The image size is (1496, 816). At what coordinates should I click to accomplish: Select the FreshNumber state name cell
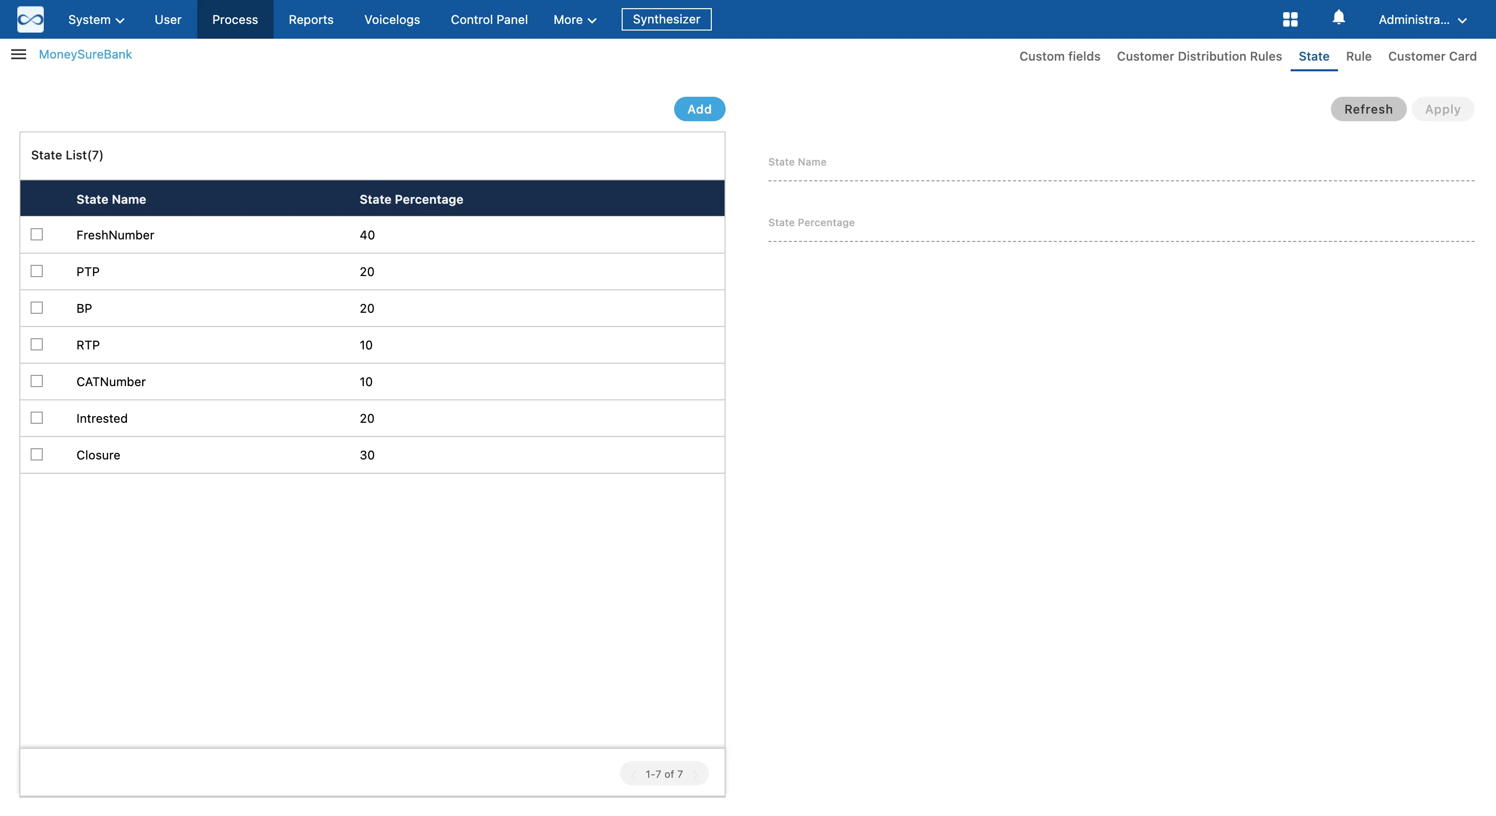pos(115,235)
